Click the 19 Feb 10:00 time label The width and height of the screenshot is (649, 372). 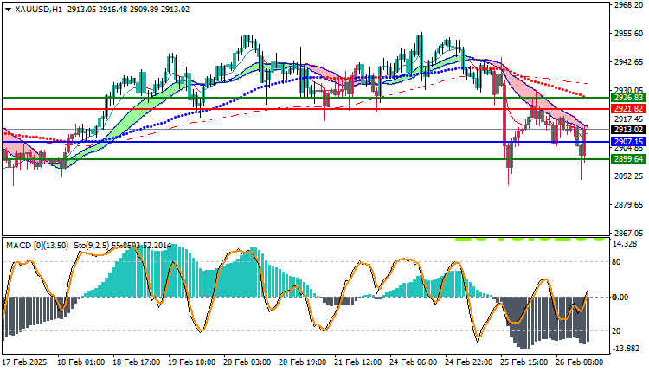191,362
